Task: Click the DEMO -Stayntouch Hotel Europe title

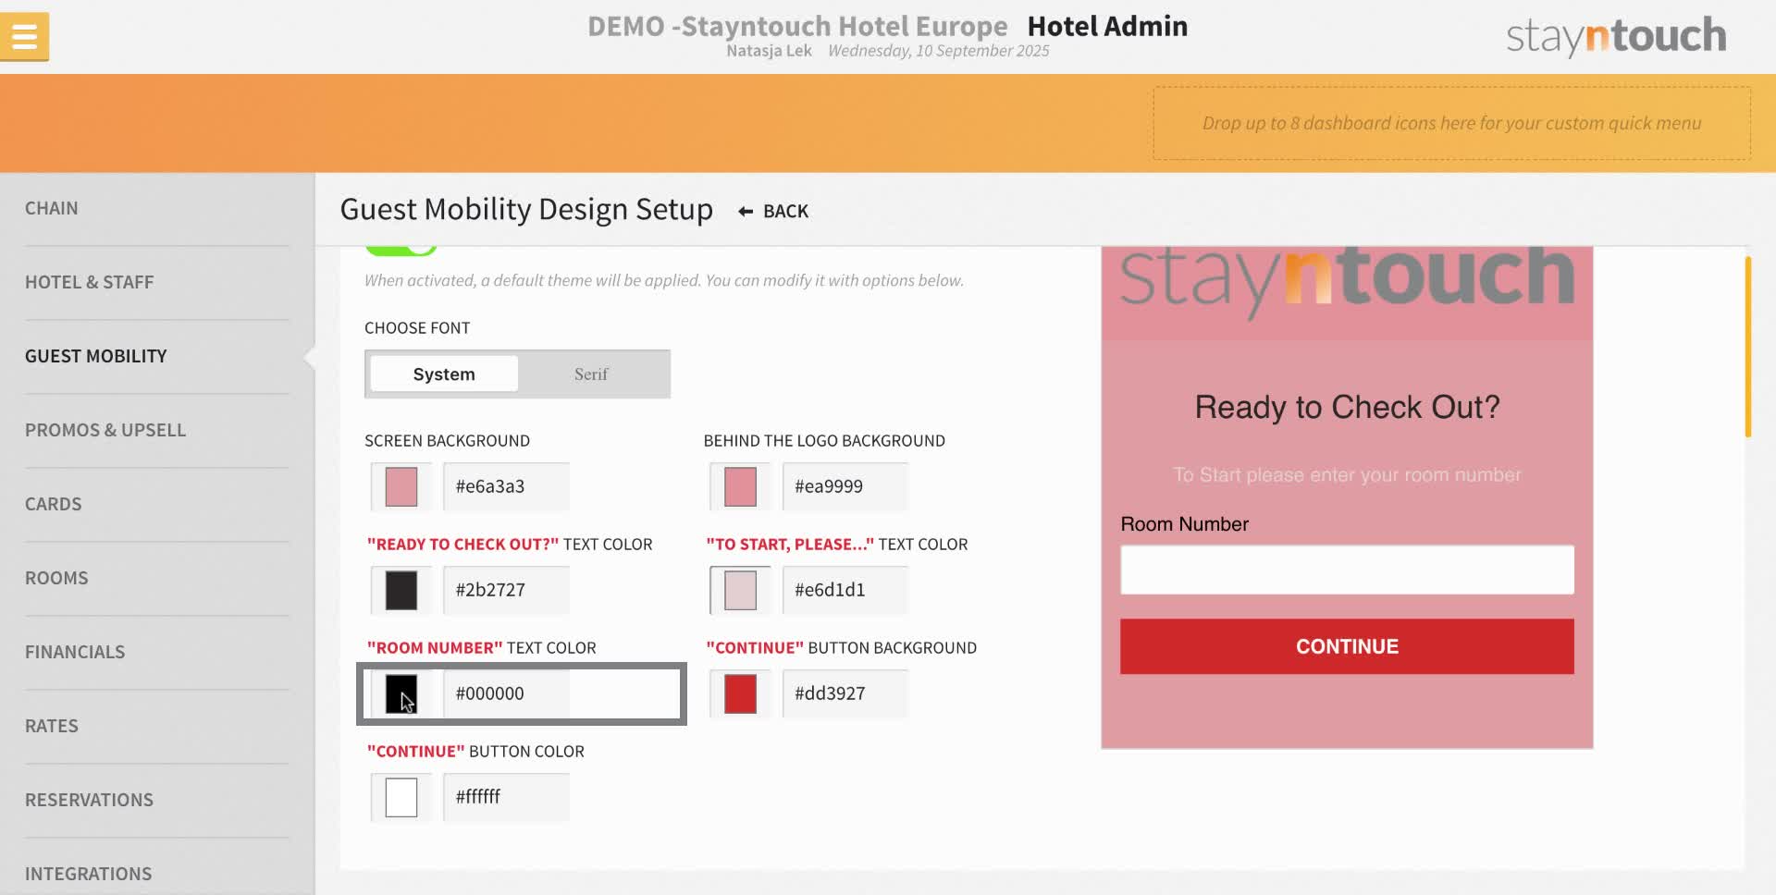Action: [797, 26]
